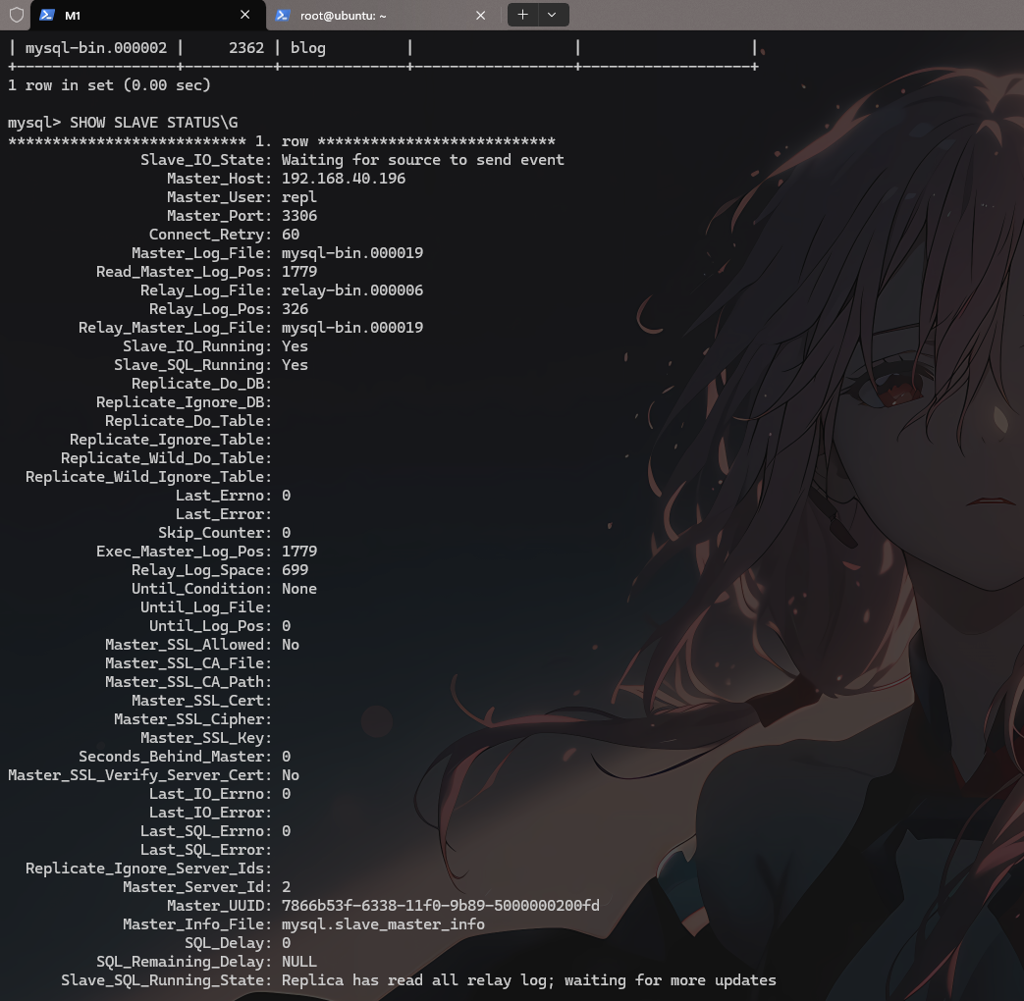Viewport: 1024px width, 1001px height.
Task: Click the Relay_Log_Pos value 326
Action: pos(295,309)
